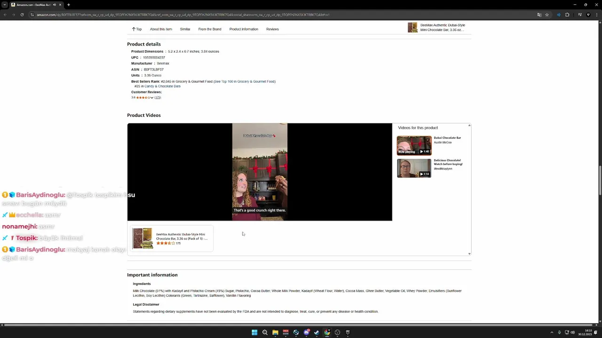Jump to the Reviews tab

(272, 29)
